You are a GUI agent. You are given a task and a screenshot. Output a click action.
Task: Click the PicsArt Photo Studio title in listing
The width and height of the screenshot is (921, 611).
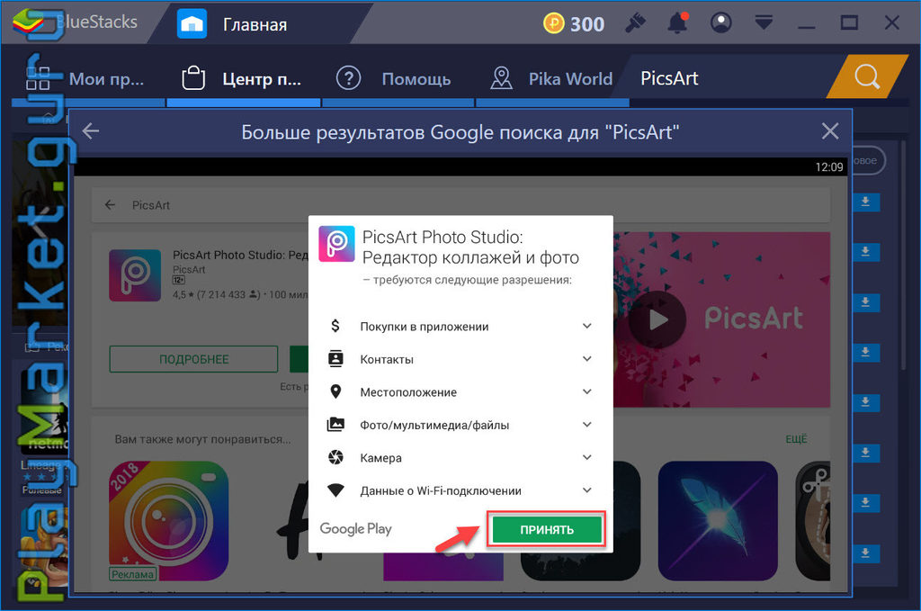(239, 255)
